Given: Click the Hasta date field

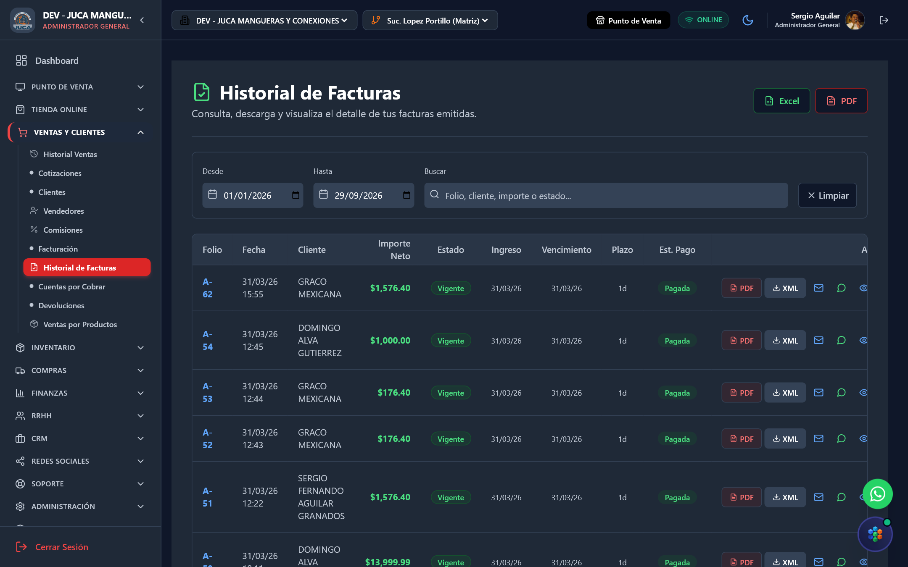Looking at the screenshot, I should pyautogui.click(x=364, y=195).
